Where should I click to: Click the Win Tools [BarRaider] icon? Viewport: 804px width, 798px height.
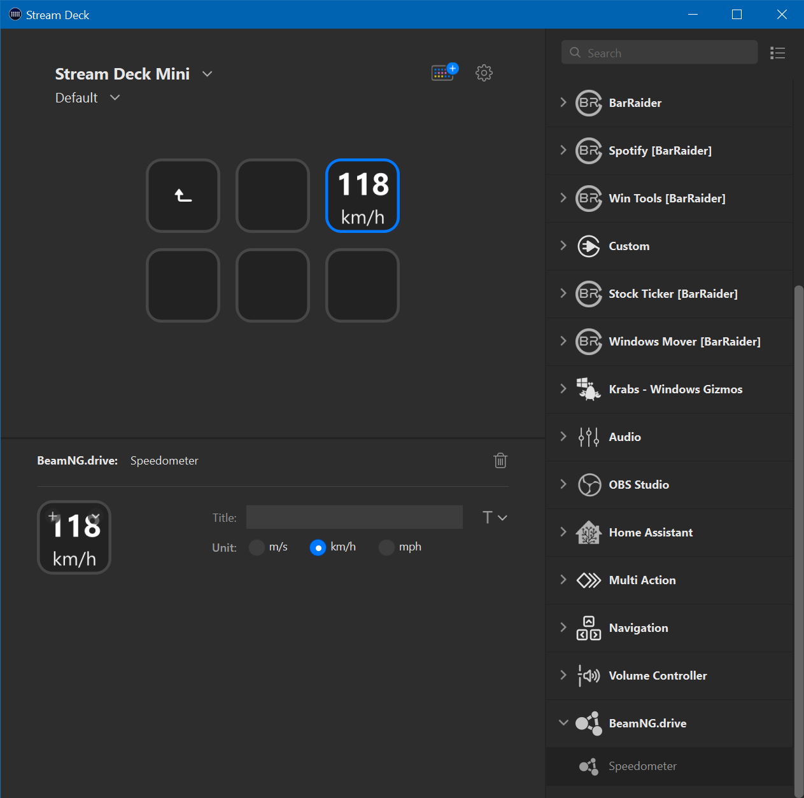coord(589,199)
